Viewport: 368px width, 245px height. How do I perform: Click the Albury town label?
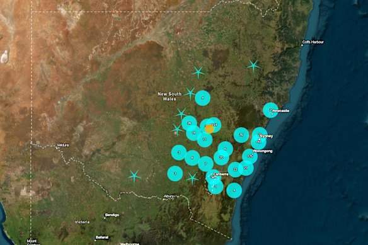169,196
